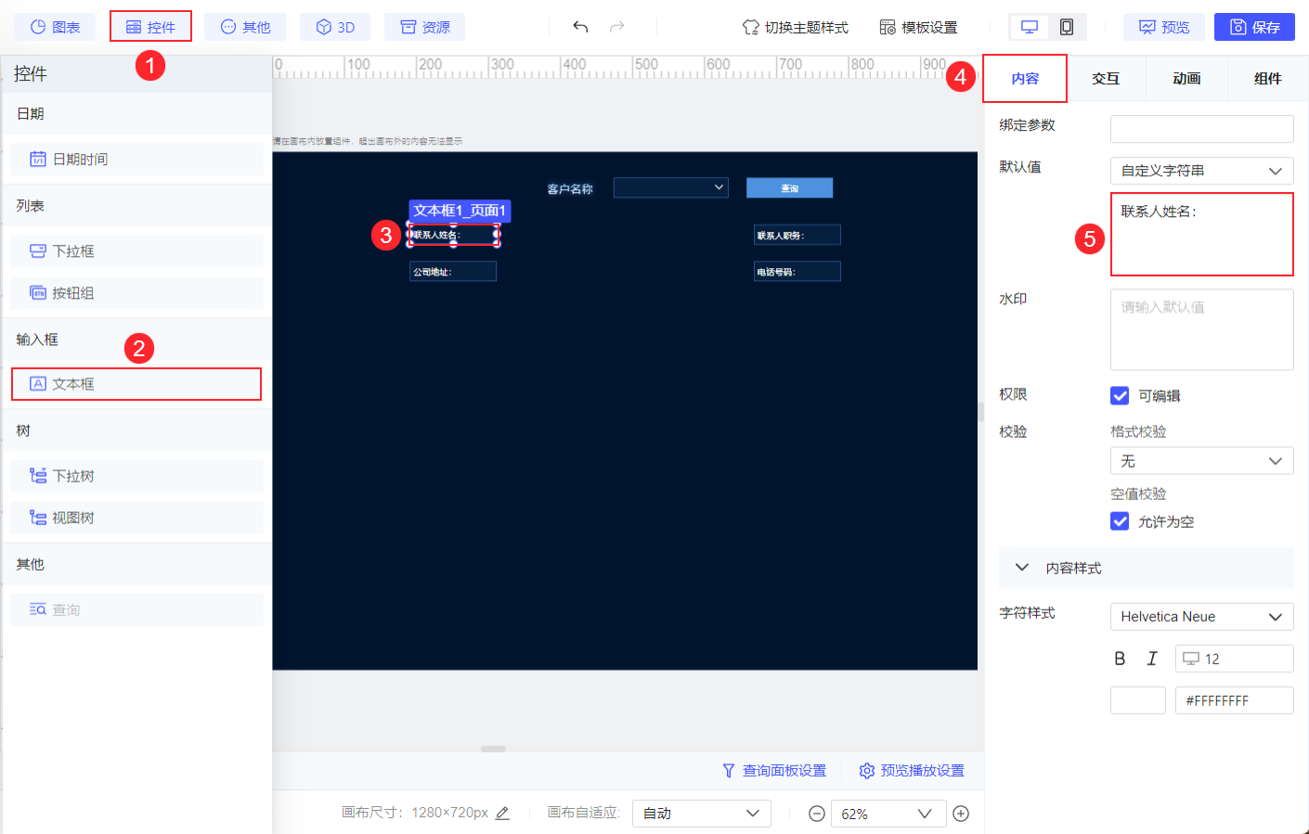
Task: Open the 组件 tab on the right
Action: 1267,79
